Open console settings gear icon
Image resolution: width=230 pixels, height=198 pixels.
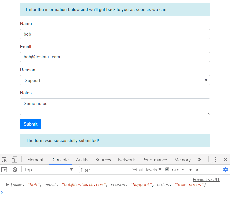[225, 170]
